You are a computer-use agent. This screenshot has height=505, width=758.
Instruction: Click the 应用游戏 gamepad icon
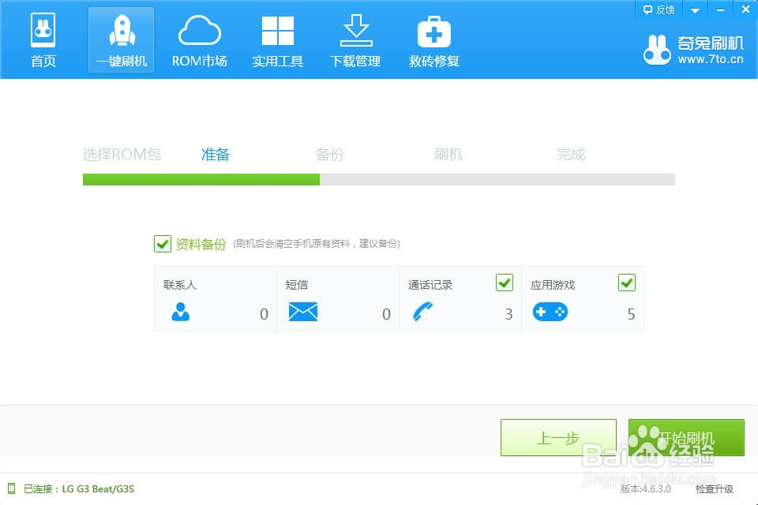pos(550,312)
